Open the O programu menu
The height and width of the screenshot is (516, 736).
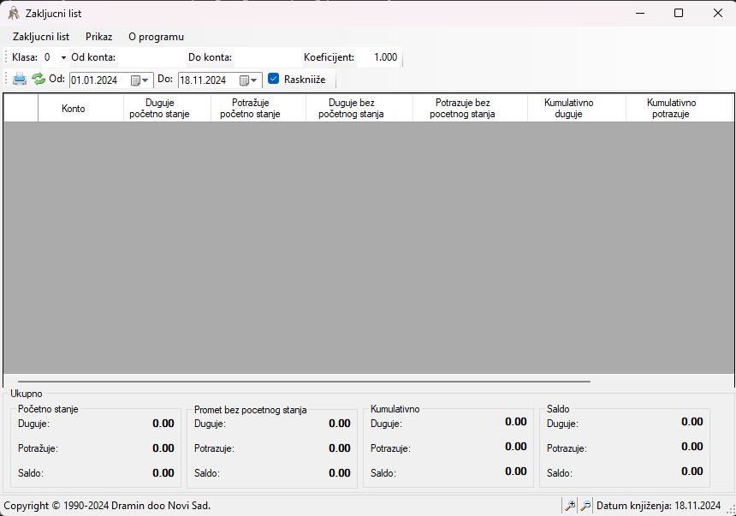pyautogui.click(x=156, y=37)
